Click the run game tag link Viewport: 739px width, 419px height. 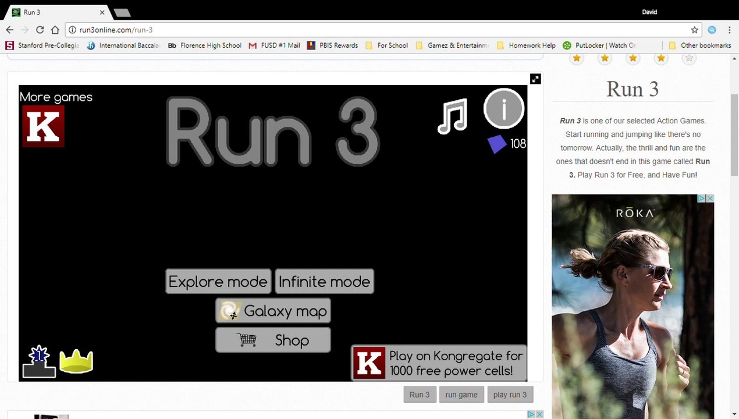461,395
